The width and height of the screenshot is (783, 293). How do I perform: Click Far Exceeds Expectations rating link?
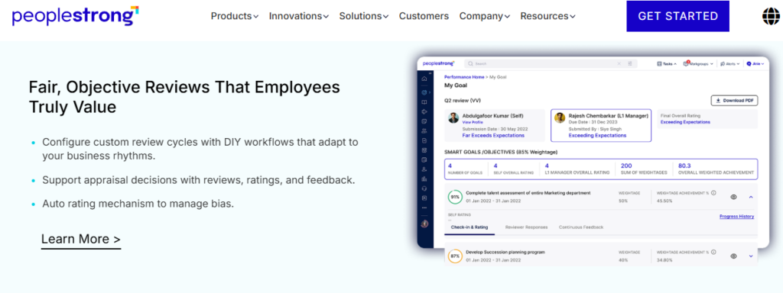pos(493,135)
